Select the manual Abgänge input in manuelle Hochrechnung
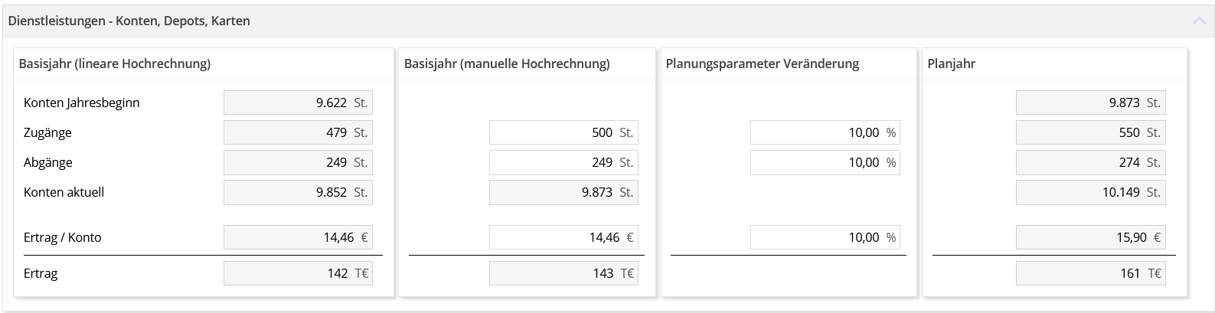This screenshot has width=1215, height=313. click(x=563, y=162)
